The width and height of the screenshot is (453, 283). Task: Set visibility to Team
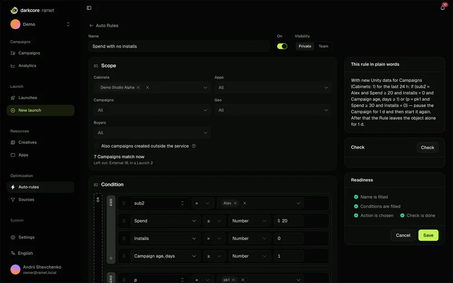pyautogui.click(x=323, y=46)
